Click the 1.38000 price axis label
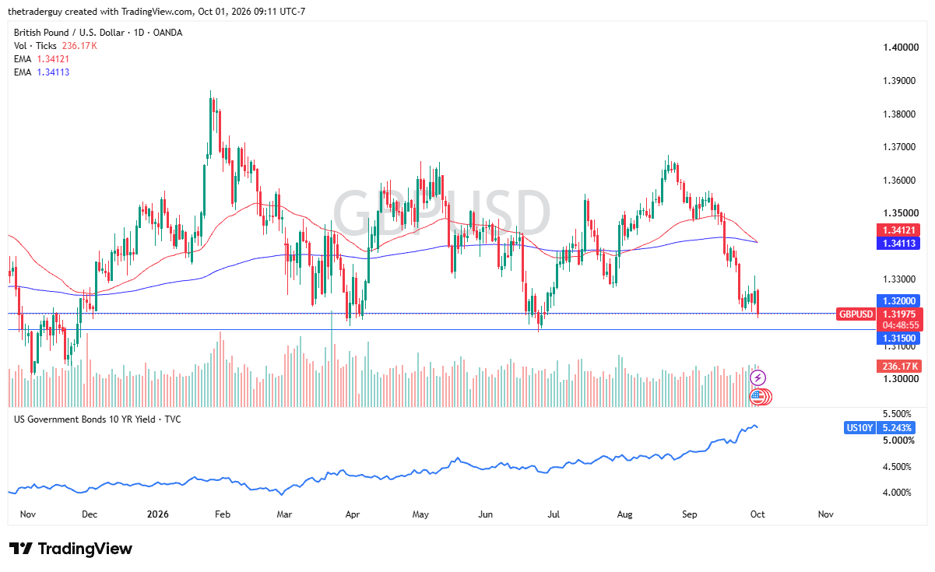 [x=899, y=114]
